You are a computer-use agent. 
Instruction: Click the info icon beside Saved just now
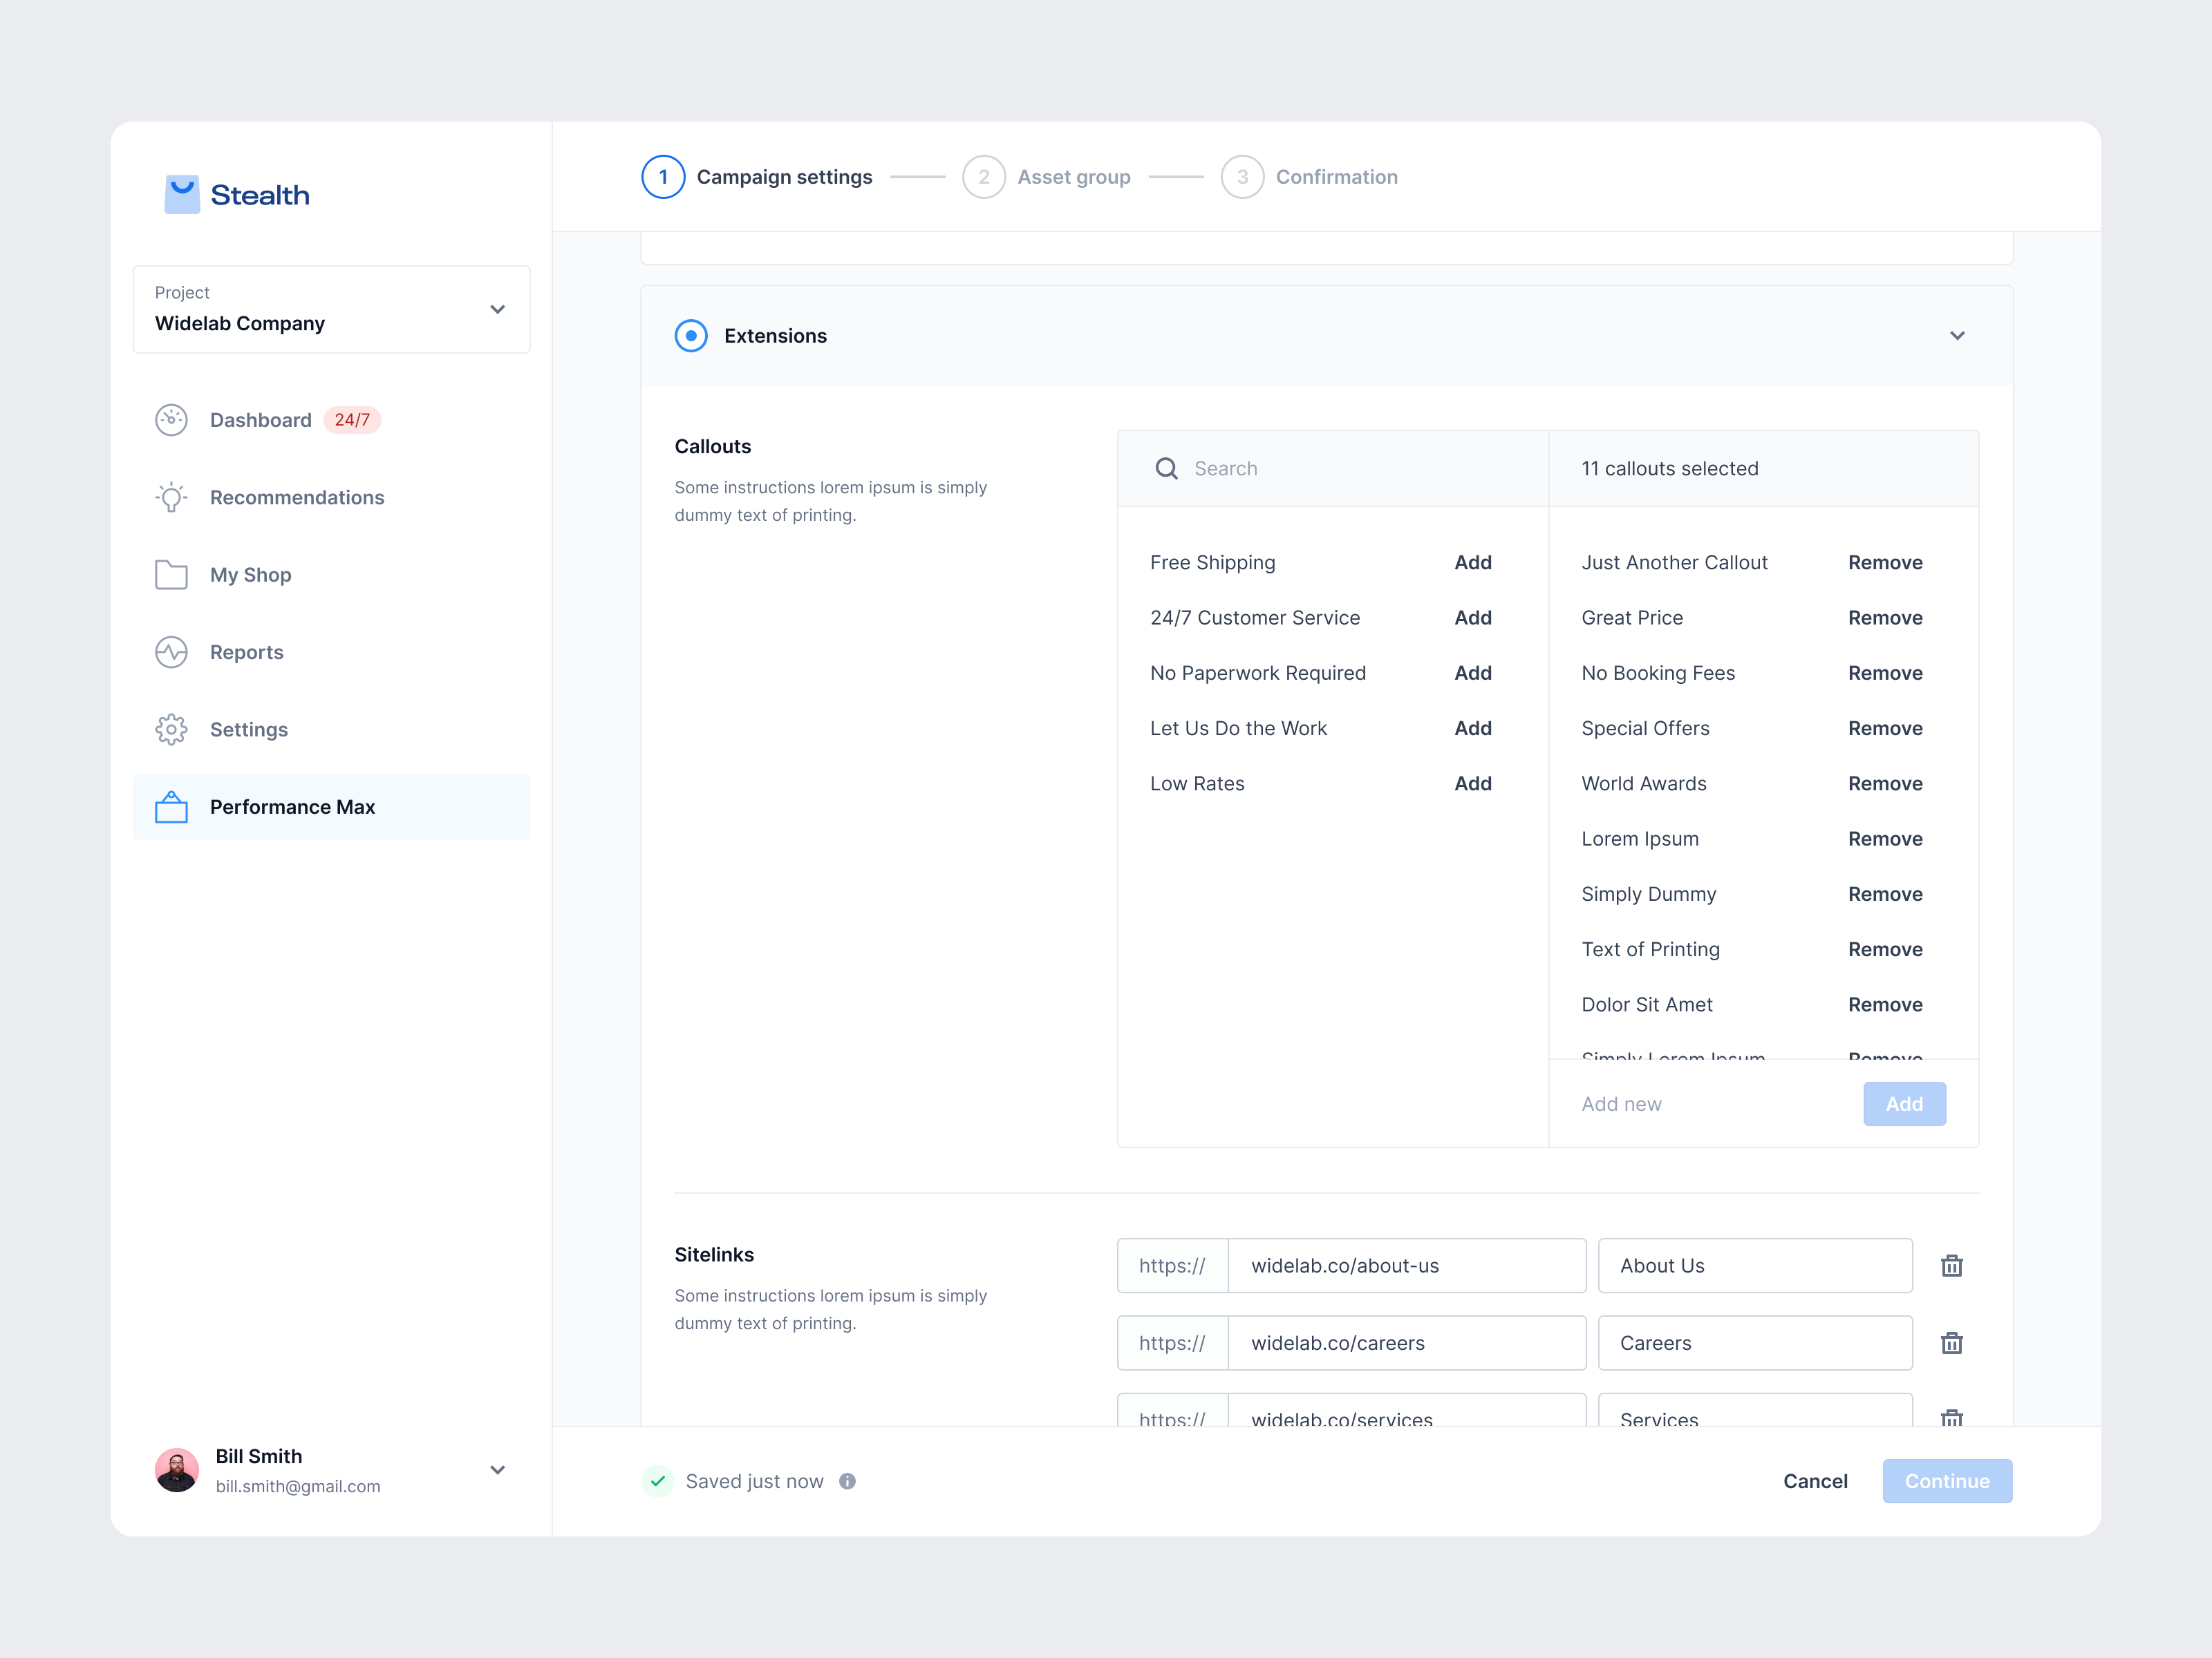(847, 1481)
